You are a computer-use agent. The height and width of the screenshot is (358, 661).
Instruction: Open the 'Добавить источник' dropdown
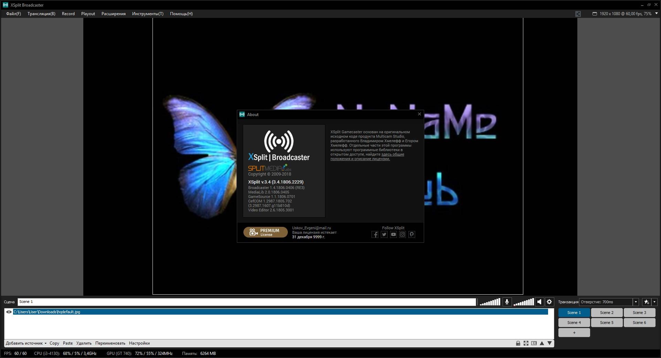click(26, 343)
